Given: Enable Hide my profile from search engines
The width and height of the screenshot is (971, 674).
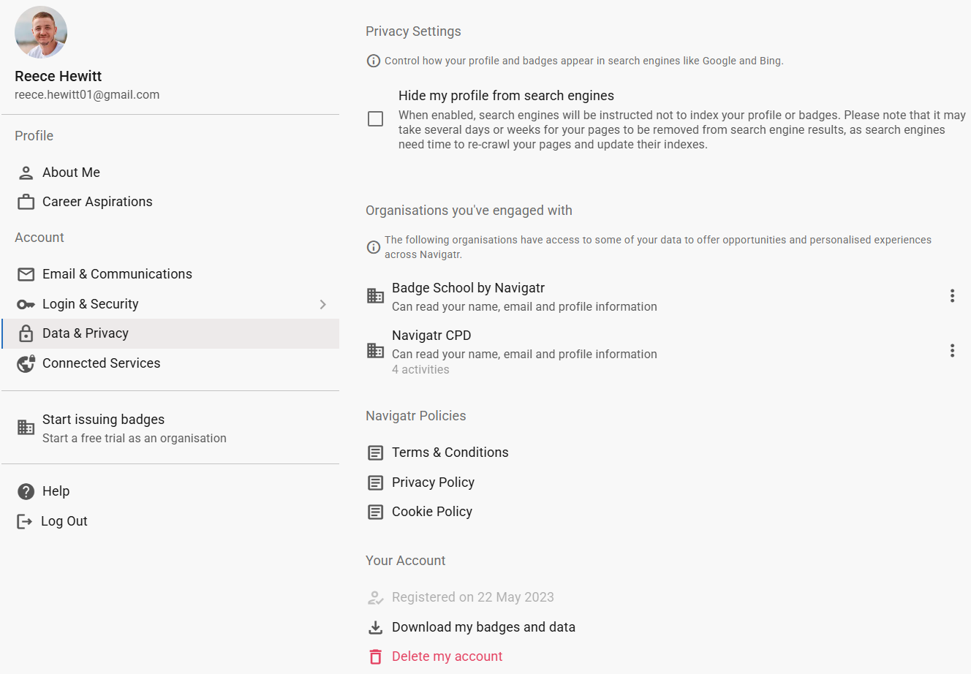Looking at the screenshot, I should pos(375,119).
